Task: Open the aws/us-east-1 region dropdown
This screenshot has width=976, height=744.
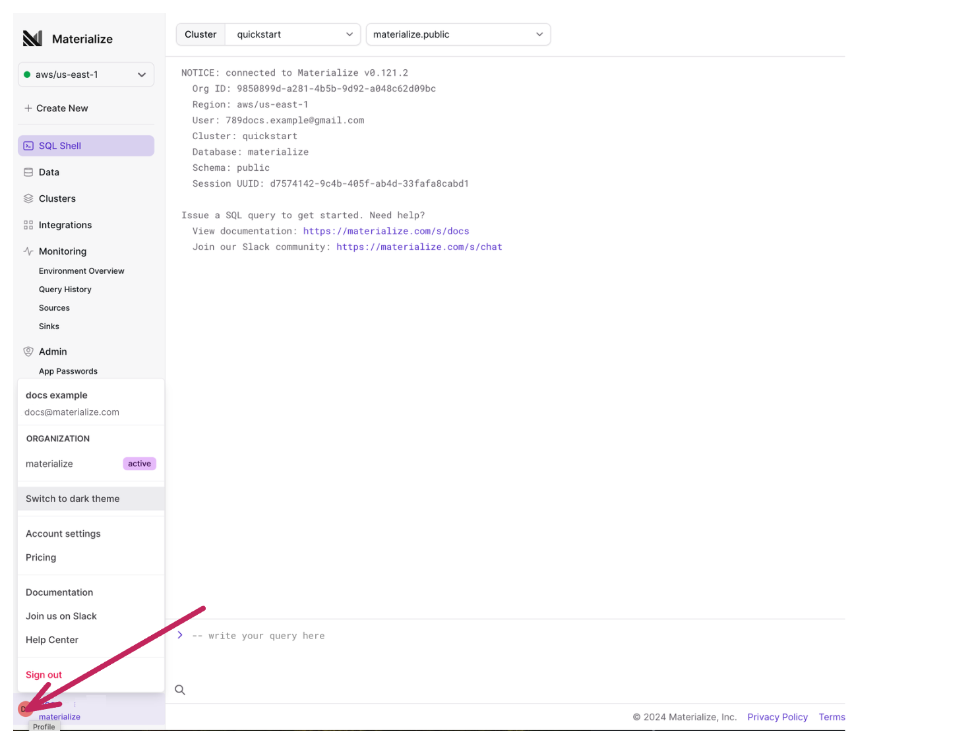Action: pos(86,75)
